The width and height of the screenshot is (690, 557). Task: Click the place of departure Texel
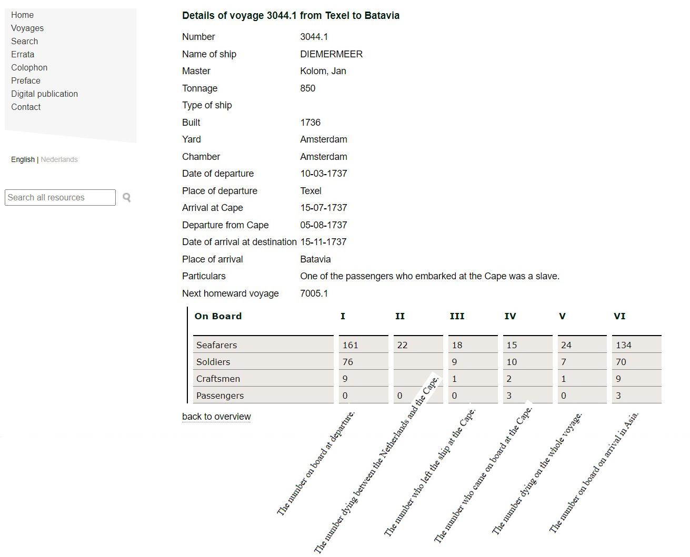coord(311,191)
